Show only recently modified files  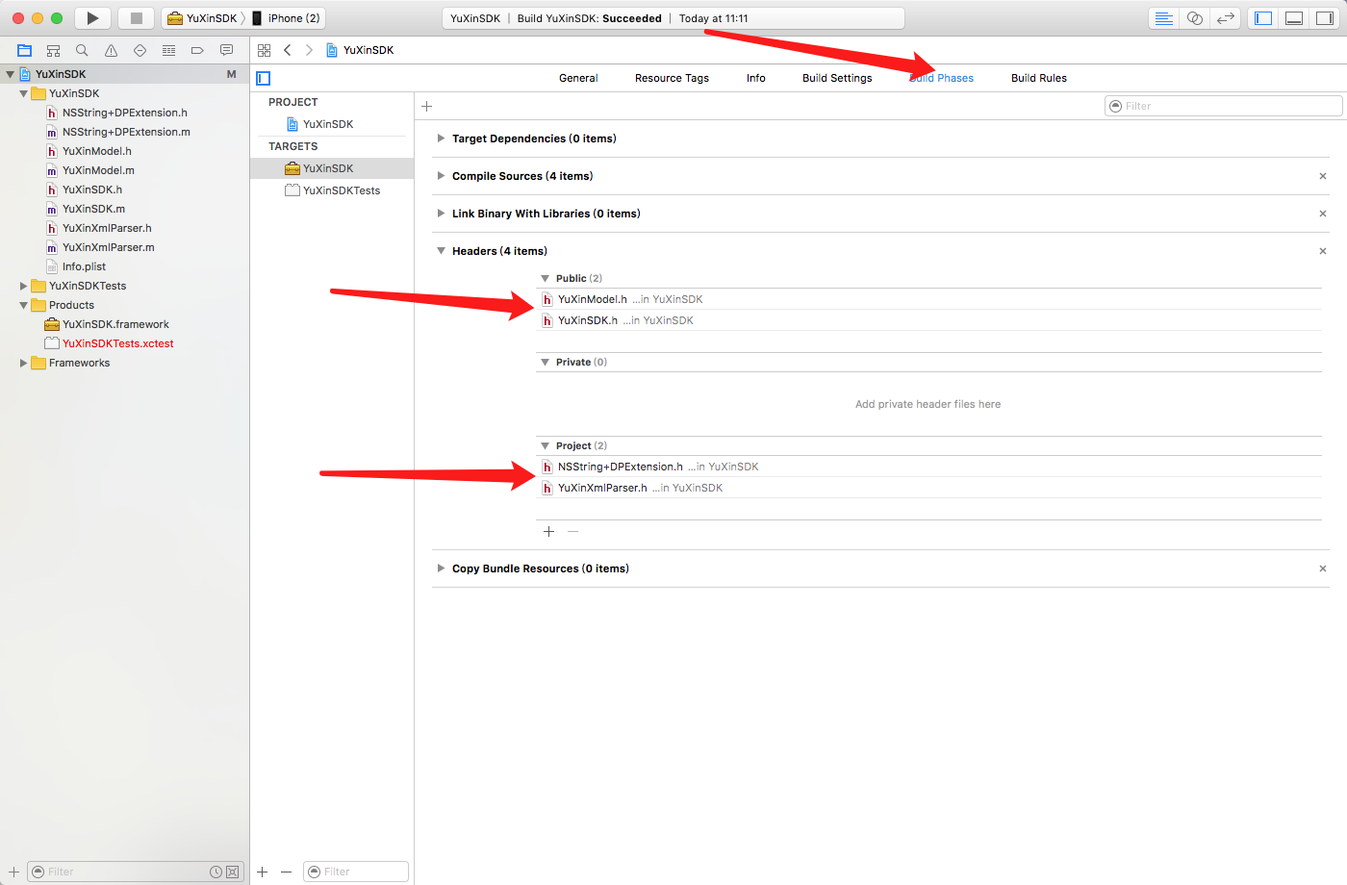pos(216,872)
